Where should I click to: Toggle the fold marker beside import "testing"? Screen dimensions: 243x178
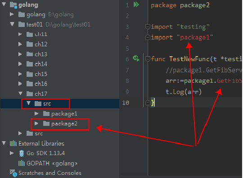coord(148,27)
